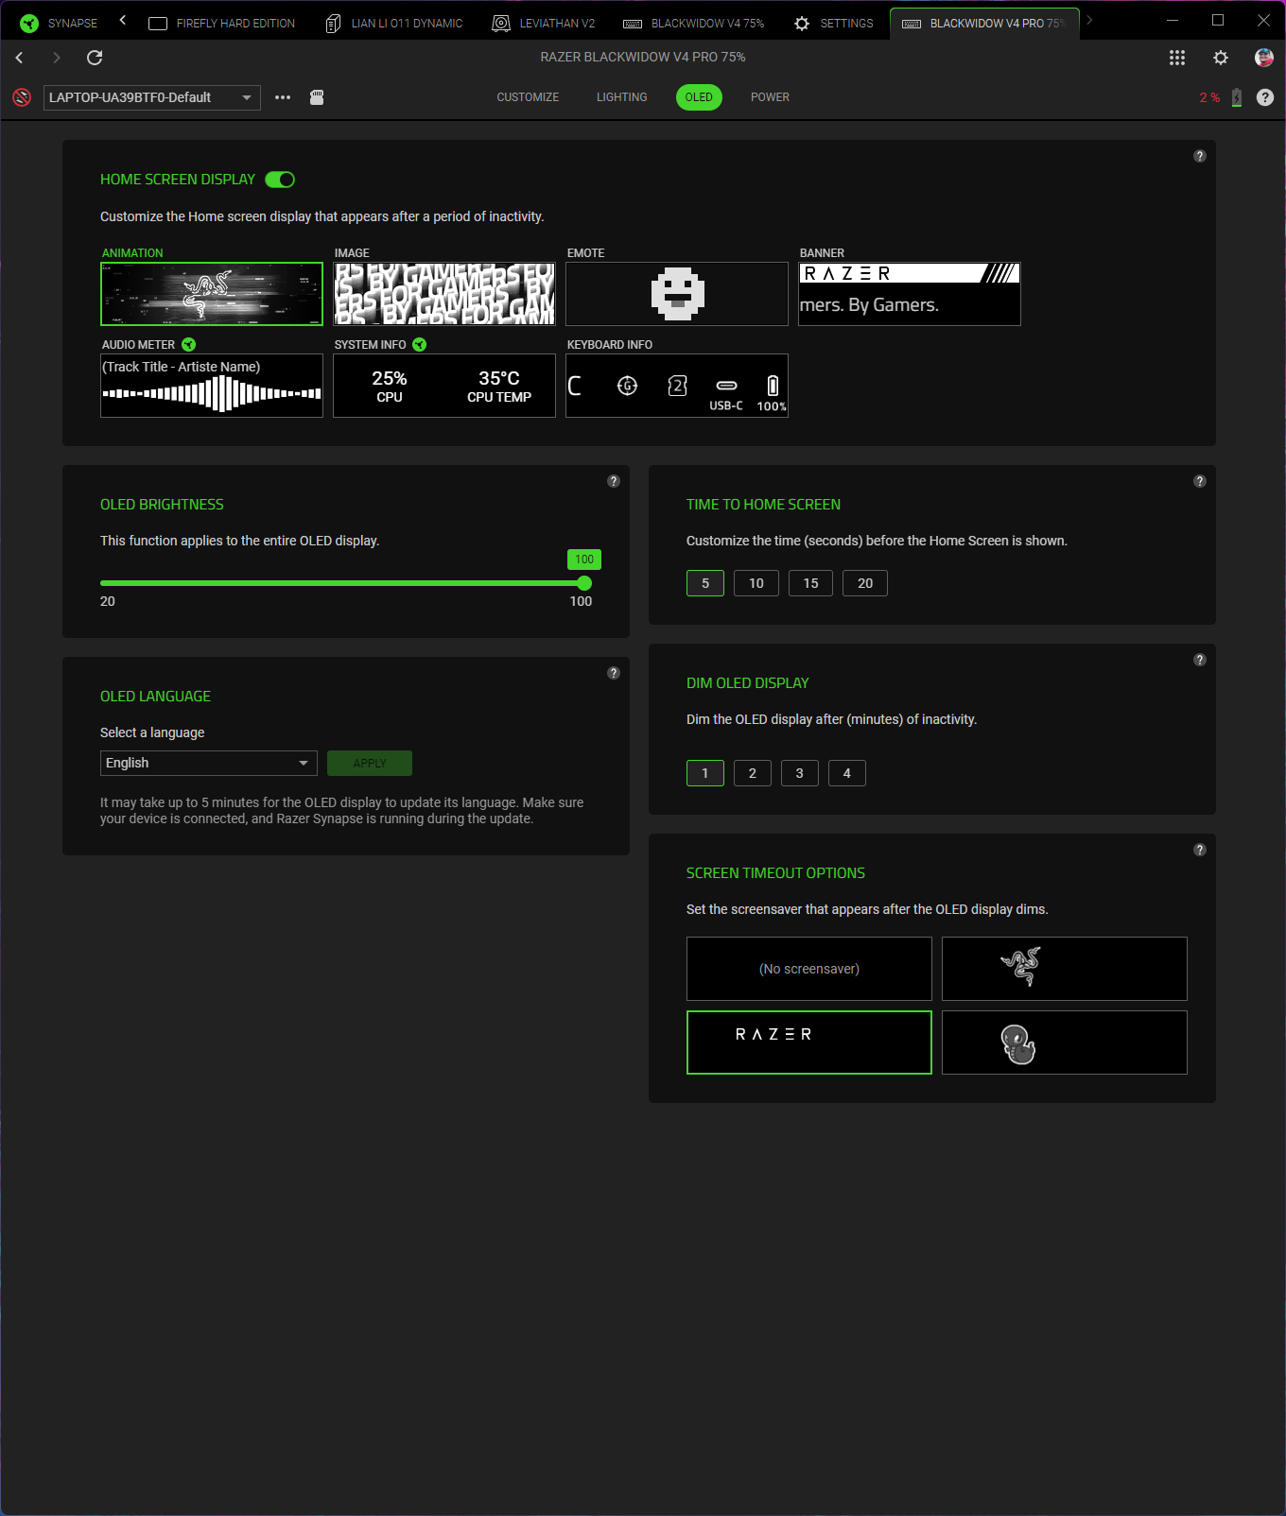Select the Banner home screen thumbnail
Viewport: 1286px width, 1516px height.
(910, 294)
